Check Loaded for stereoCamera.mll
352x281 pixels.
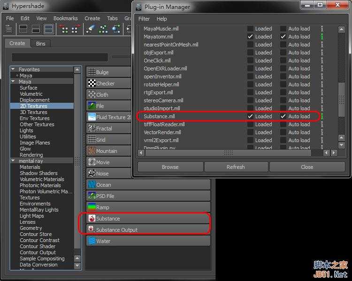pos(250,100)
